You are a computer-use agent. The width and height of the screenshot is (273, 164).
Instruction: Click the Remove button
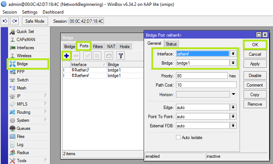pos(255,104)
